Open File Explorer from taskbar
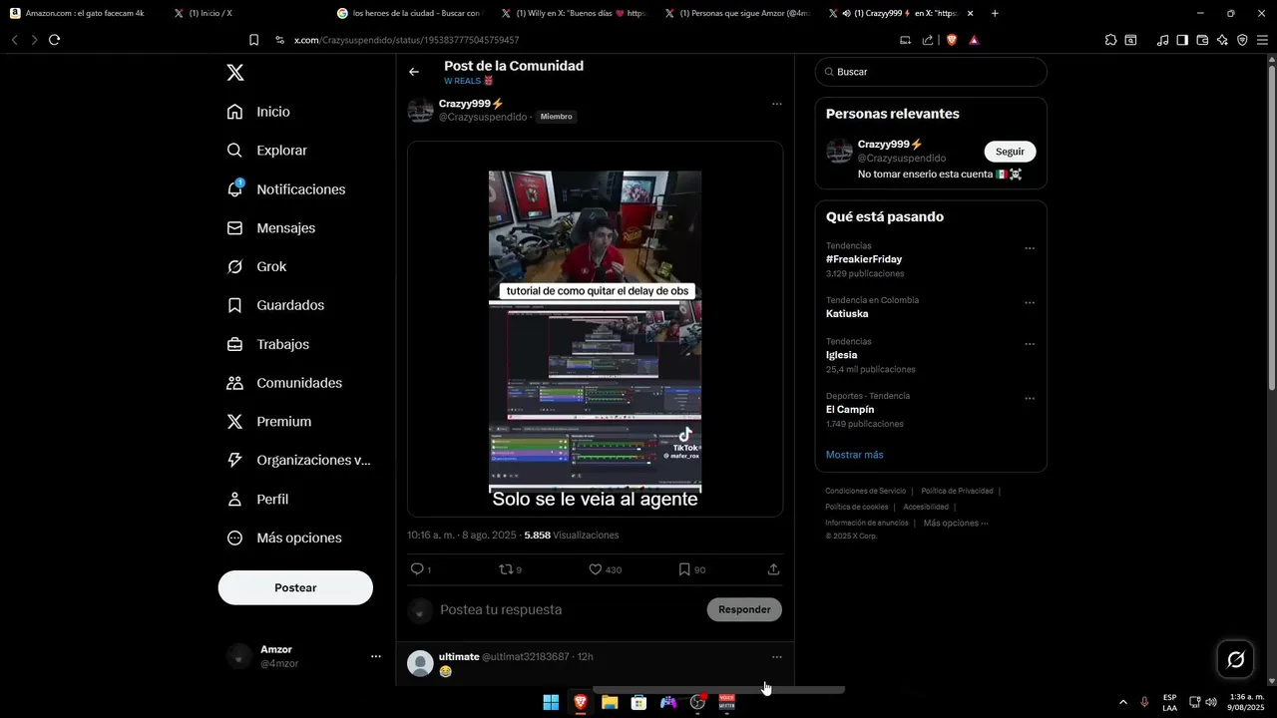This screenshot has height=718, width=1277. point(610,702)
